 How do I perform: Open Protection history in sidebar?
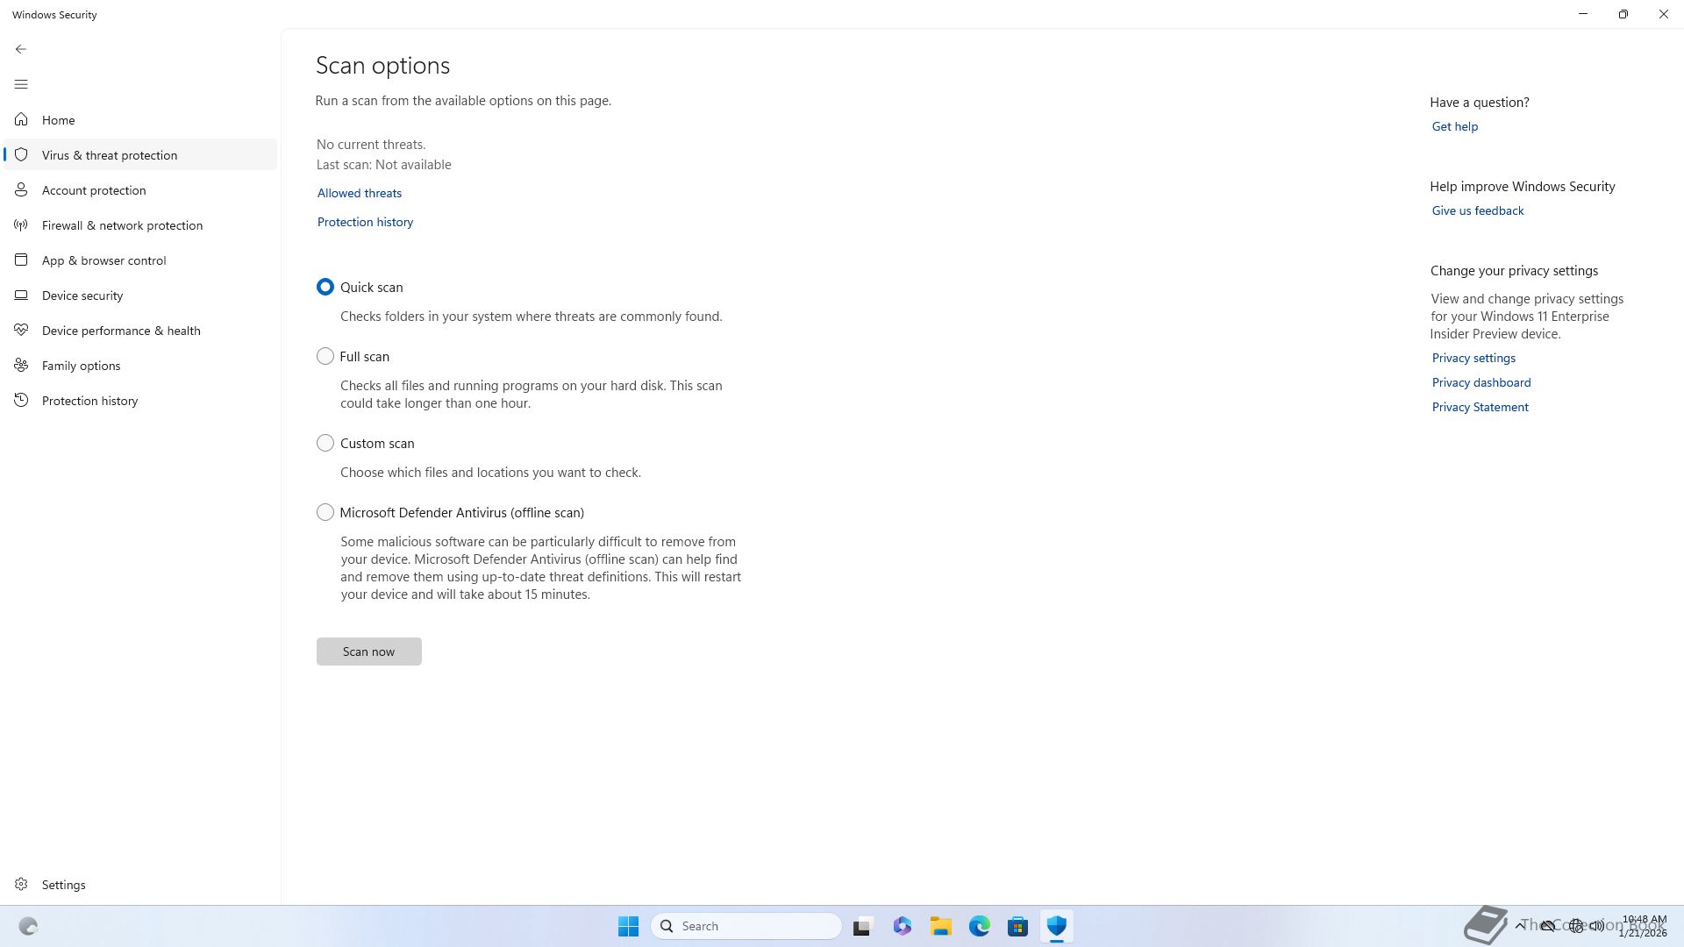pos(89,401)
